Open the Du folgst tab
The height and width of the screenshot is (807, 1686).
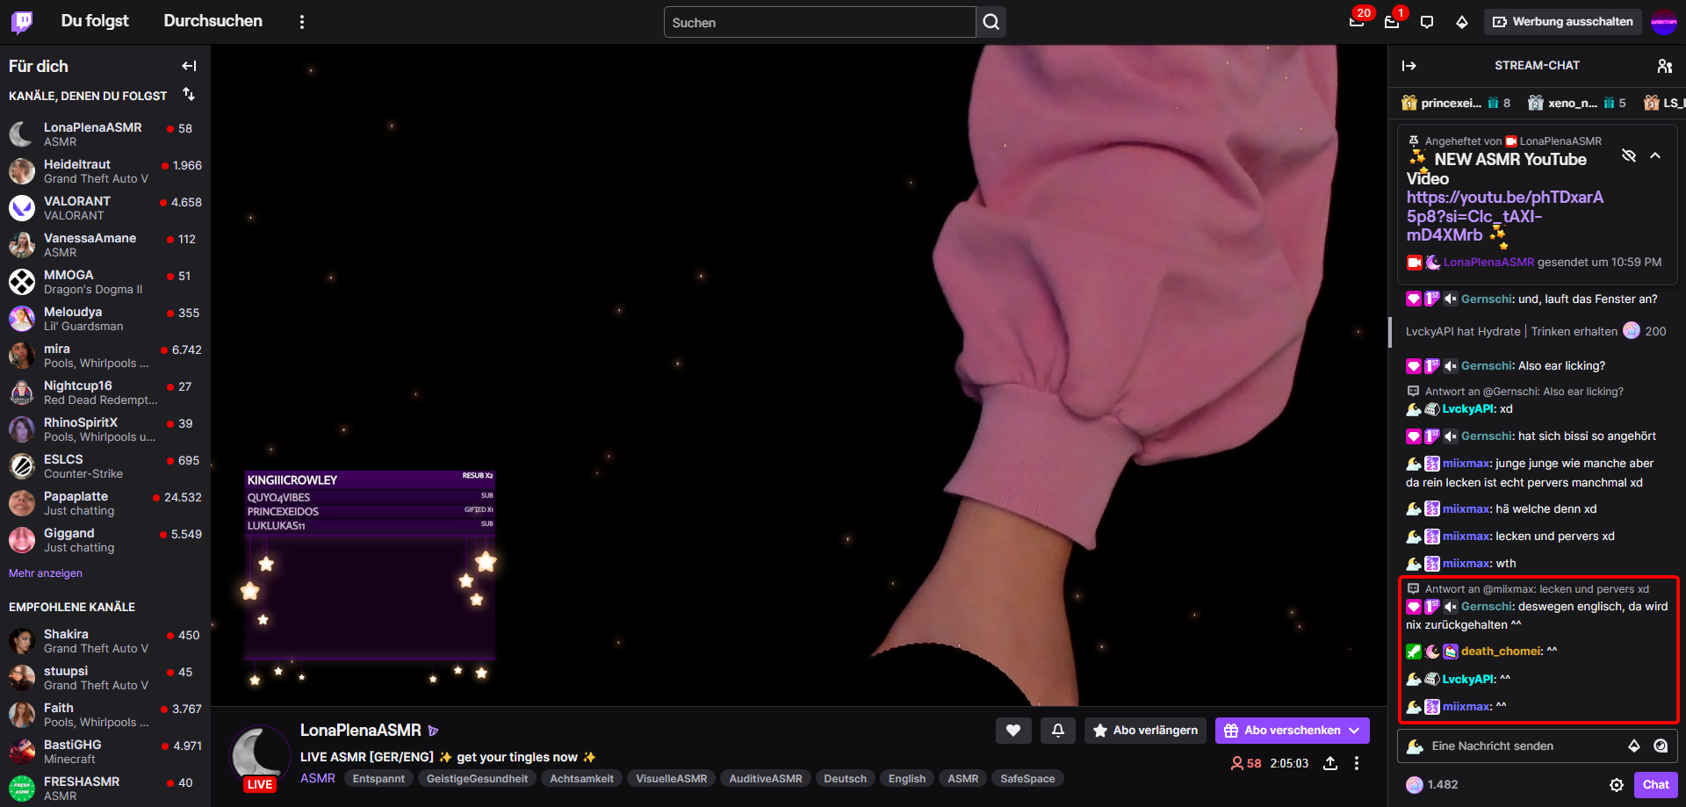pyautogui.click(x=95, y=21)
